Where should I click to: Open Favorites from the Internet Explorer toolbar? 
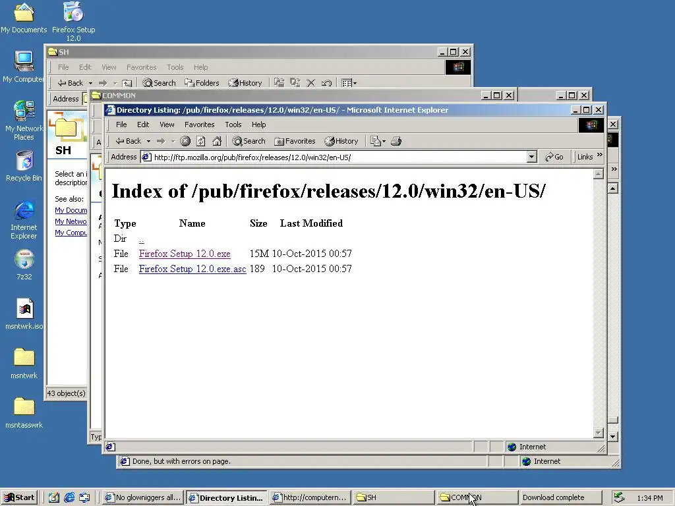[x=295, y=141]
